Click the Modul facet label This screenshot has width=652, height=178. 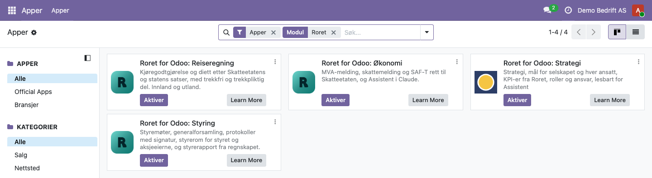tap(295, 33)
